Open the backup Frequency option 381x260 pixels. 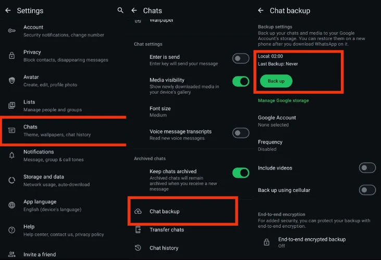(x=271, y=145)
